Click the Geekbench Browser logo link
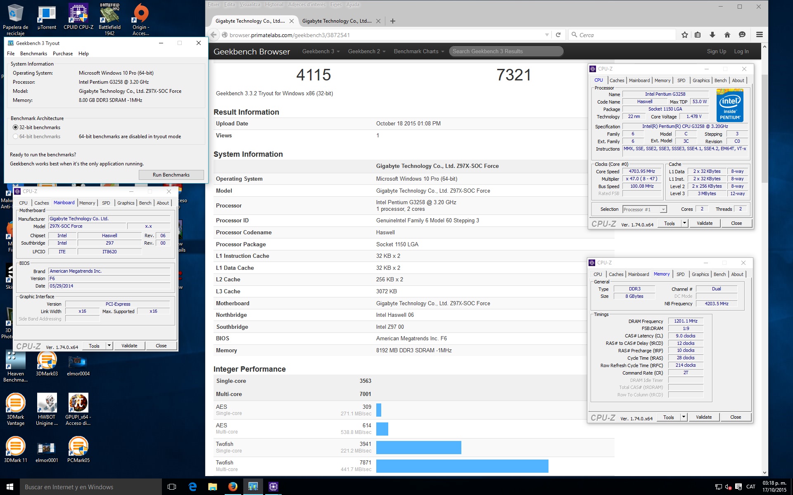This screenshot has height=495, width=793. coord(252,52)
